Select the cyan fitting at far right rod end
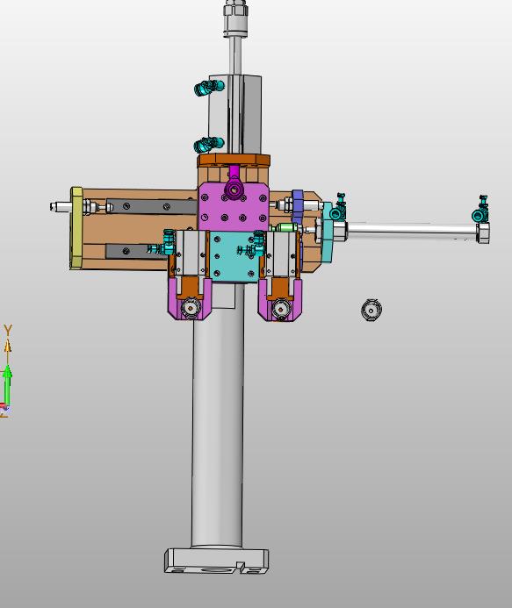Viewport: 512px width, 608px height. pyautogui.click(x=480, y=211)
